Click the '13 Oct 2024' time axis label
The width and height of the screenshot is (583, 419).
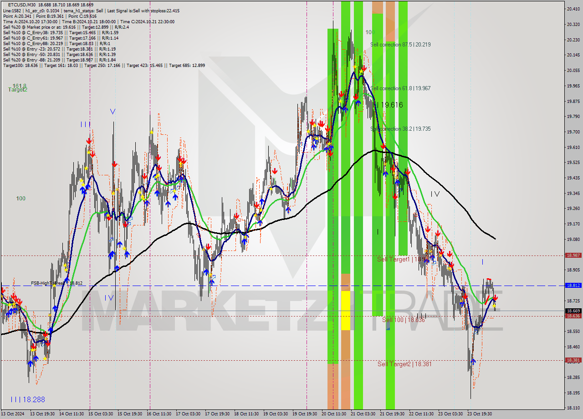click(x=13, y=414)
